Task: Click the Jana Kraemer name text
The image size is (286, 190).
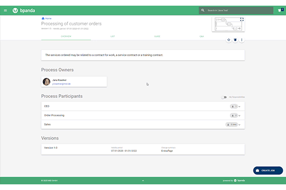Action: 59,80
